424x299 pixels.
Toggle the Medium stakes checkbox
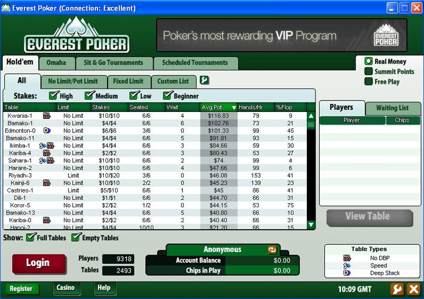pyautogui.click(x=90, y=95)
